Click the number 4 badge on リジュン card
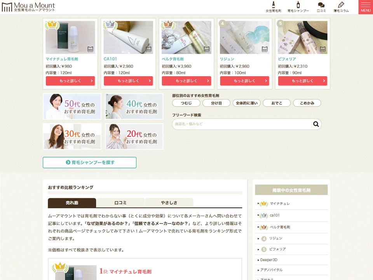This screenshot has height=280, width=373. [222, 23]
